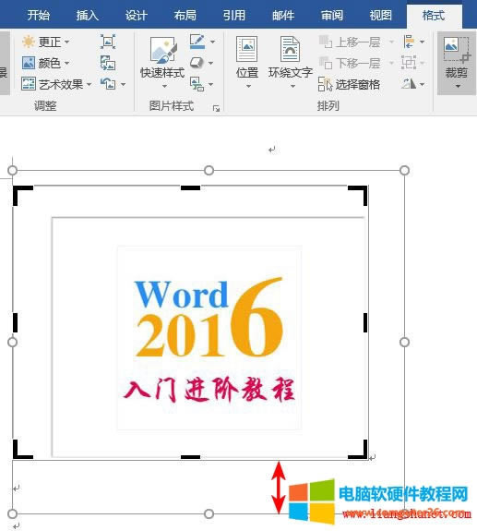Switch to the 审阅 tab
The width and height of the screenshot is (477, 531).
click(332, 16)
